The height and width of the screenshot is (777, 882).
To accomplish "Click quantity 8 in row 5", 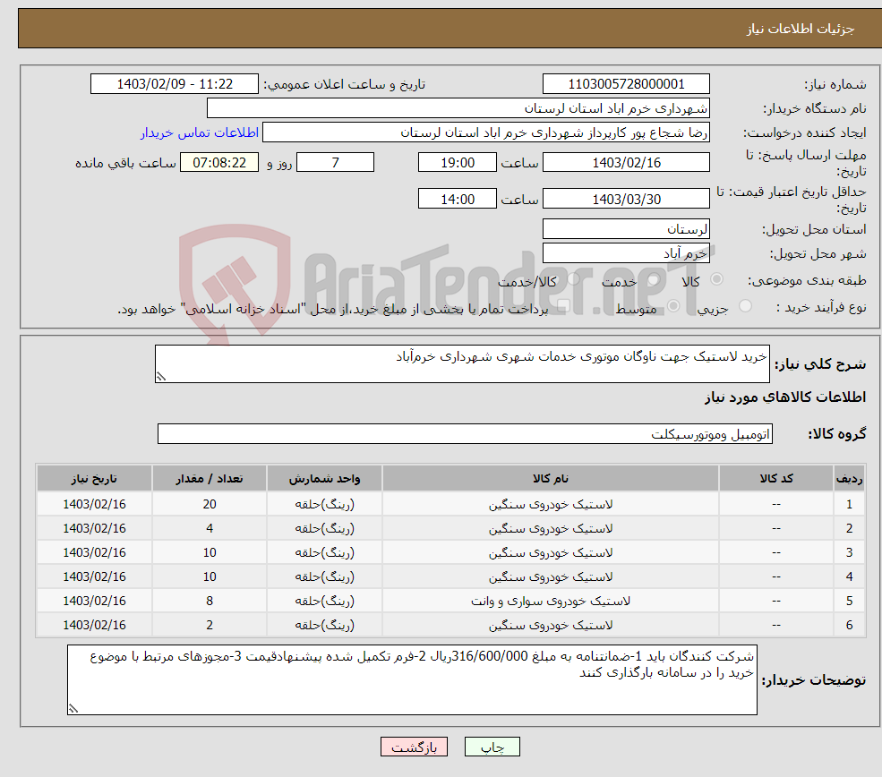I will 210,601.
